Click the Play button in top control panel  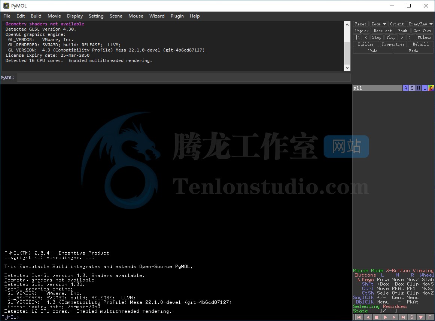tap(391, 37)
